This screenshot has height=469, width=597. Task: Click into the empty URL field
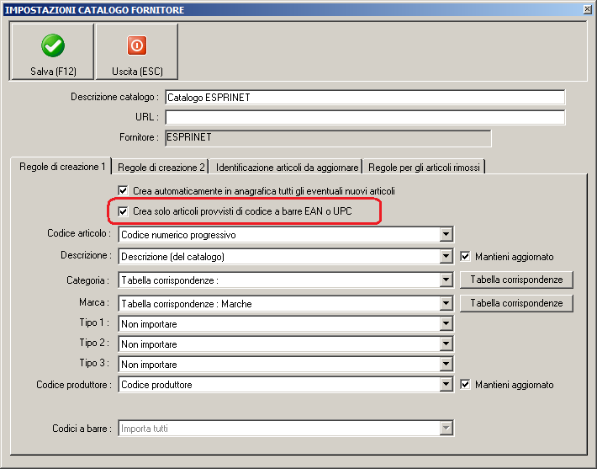[365, 117]
